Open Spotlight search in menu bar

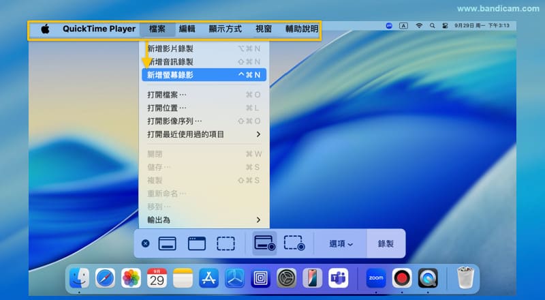click(x=432, y=26)
